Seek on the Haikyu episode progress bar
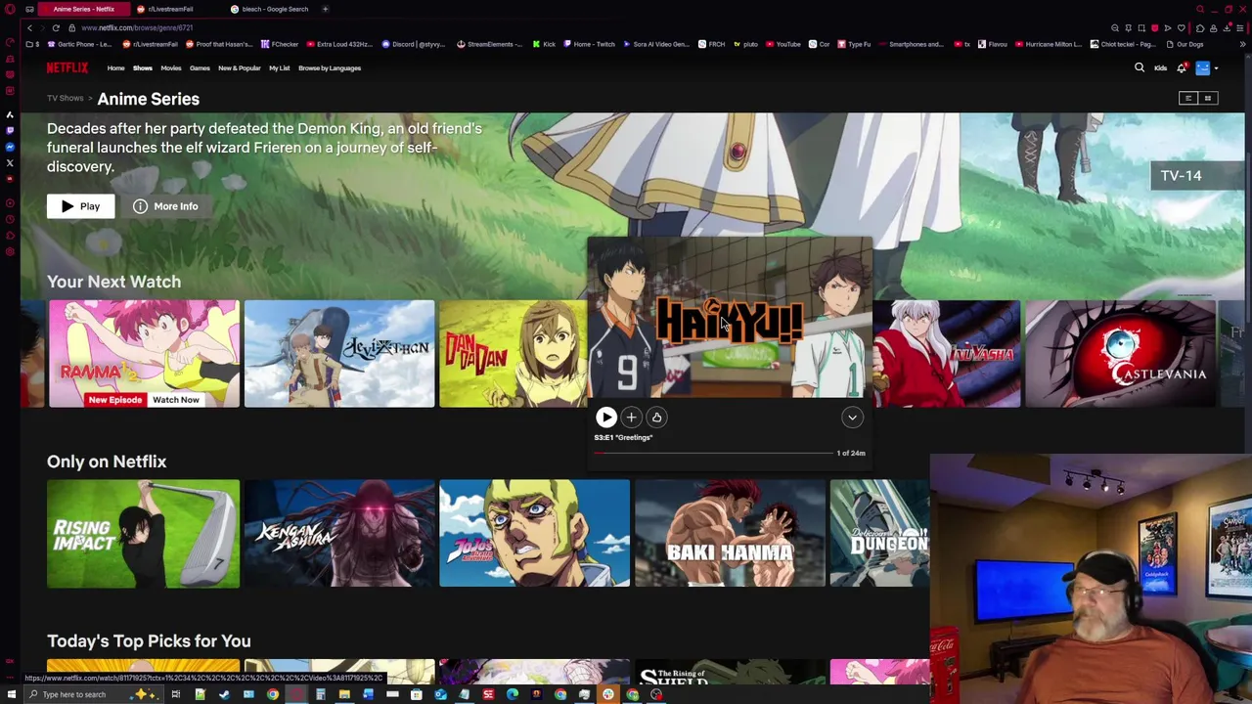The image size is (1252, 704). (x=712, y=453)
